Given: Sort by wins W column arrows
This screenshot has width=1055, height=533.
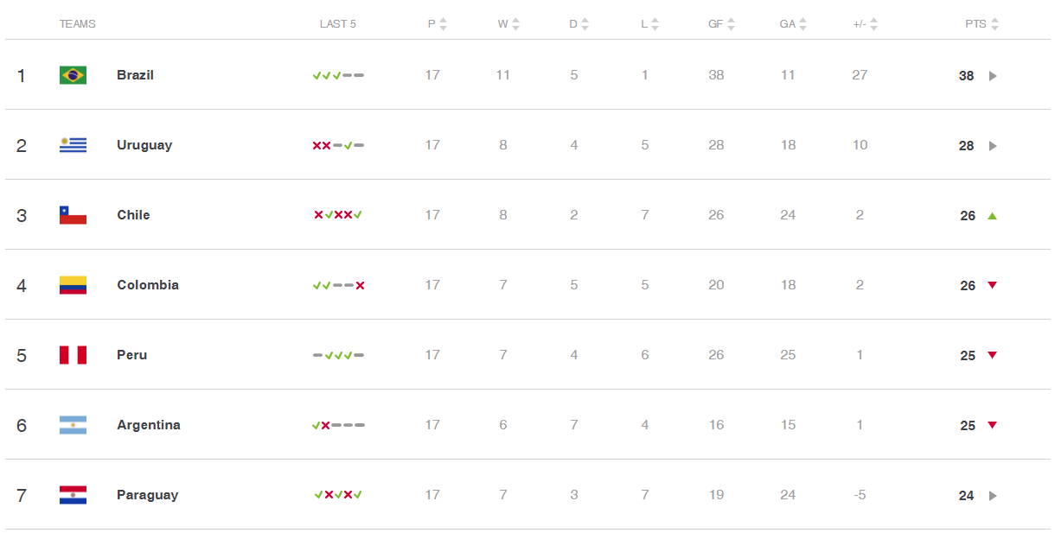Looking at the screenshot, I should tap(515, 24).
